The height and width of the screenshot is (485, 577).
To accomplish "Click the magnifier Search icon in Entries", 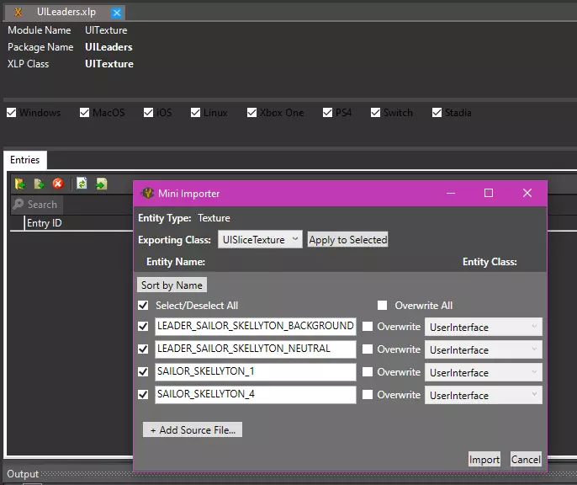I will (19, 205).
